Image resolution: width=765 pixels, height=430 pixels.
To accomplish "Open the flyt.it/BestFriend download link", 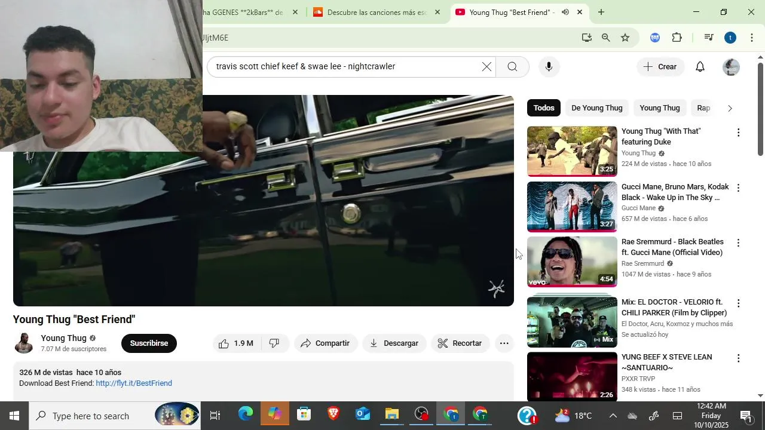I will click(x=134, y=383).
